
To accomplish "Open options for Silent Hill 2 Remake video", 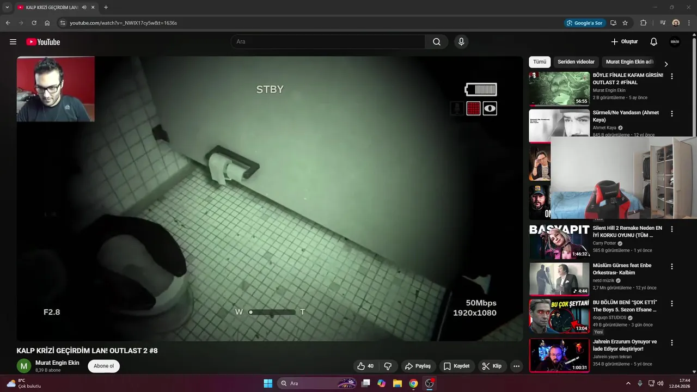I will [x=672, y=229].
